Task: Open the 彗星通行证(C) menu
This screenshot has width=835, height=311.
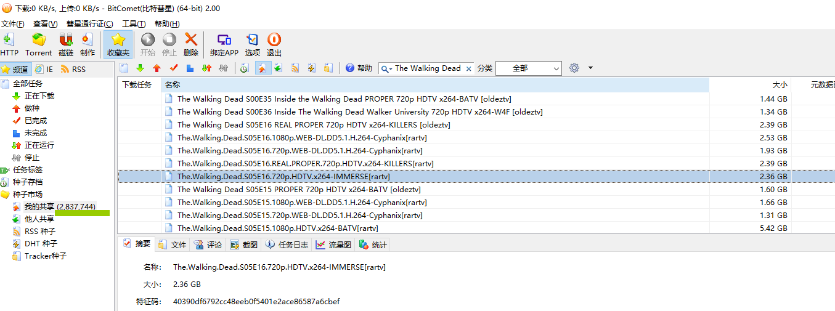Action: pyautogui.click(x=89, y=24)
